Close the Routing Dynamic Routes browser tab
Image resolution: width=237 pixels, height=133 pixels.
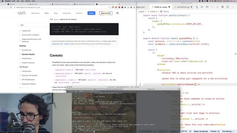coord(116,4)
